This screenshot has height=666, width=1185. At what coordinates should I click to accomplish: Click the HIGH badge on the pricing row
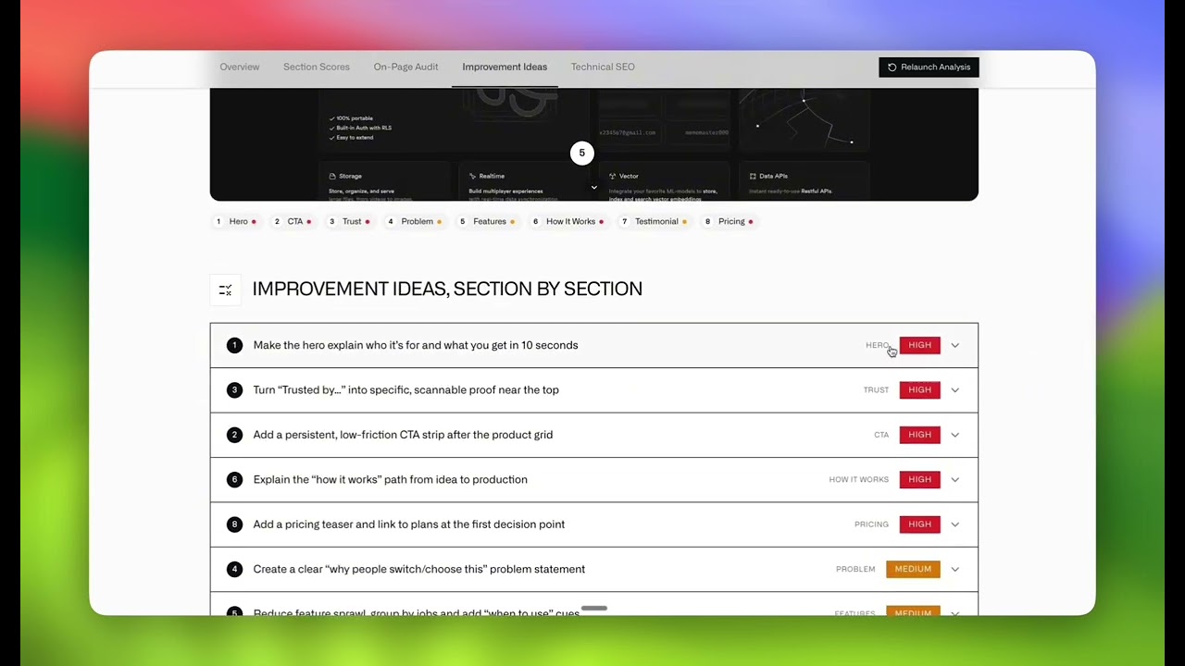tap(919, 524)
